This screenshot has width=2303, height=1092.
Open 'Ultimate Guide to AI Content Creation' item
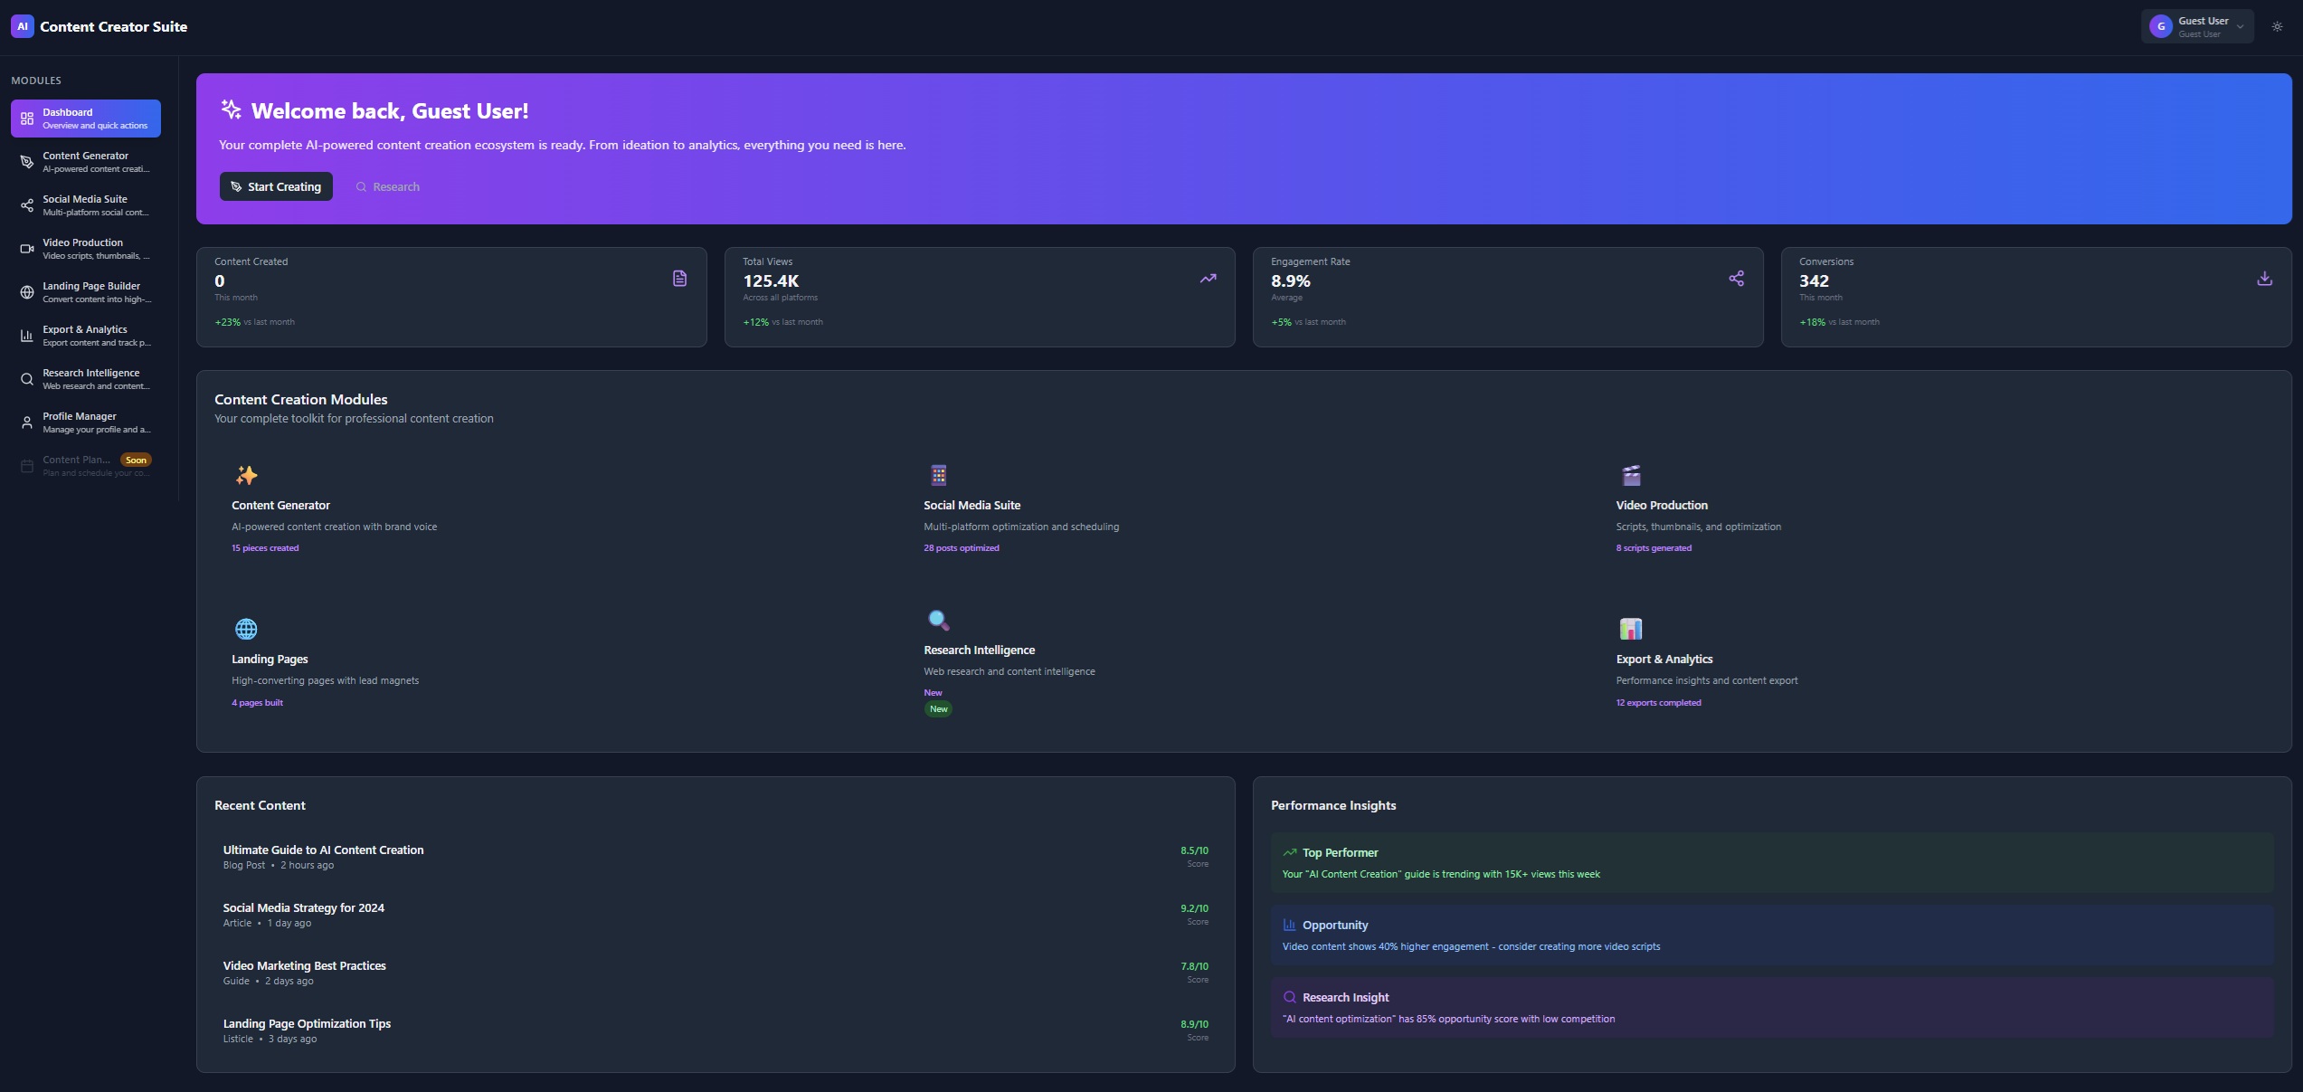(323, 850)
